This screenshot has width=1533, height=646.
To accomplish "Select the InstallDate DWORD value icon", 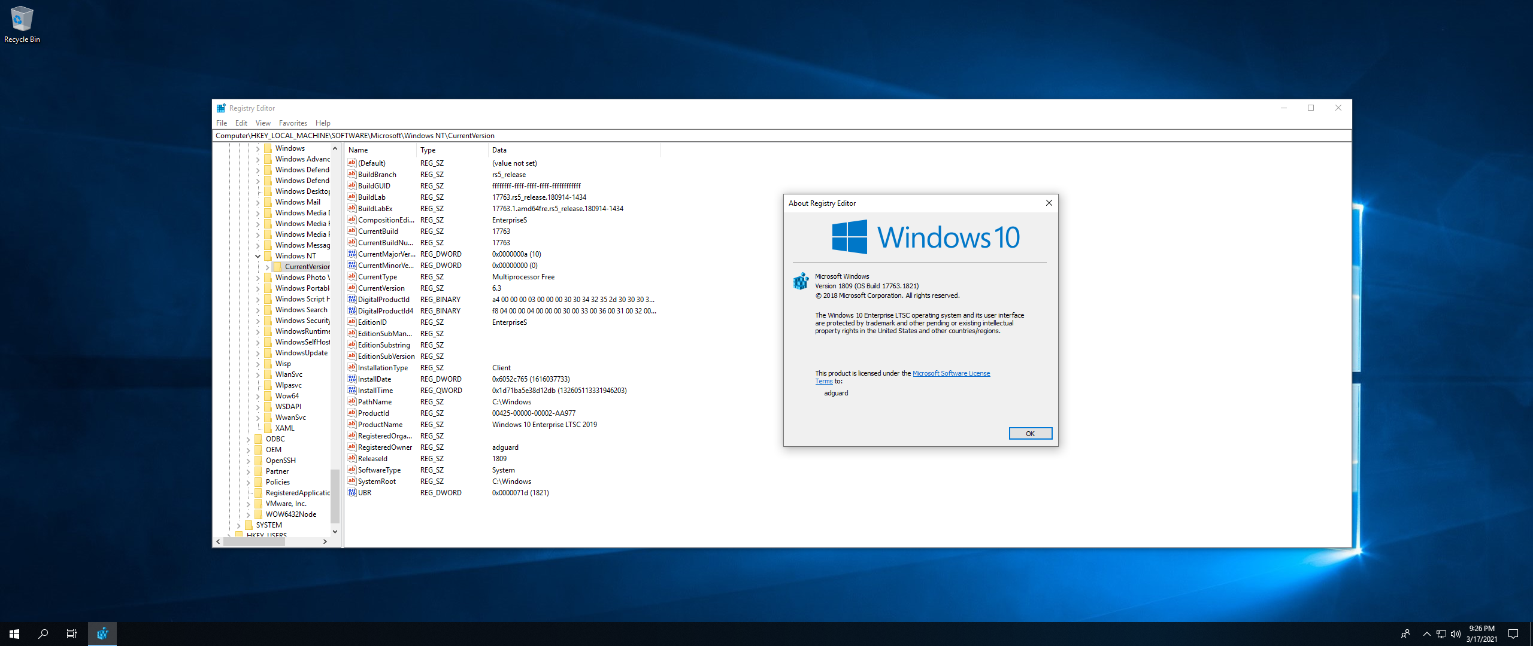I will 352,379.
